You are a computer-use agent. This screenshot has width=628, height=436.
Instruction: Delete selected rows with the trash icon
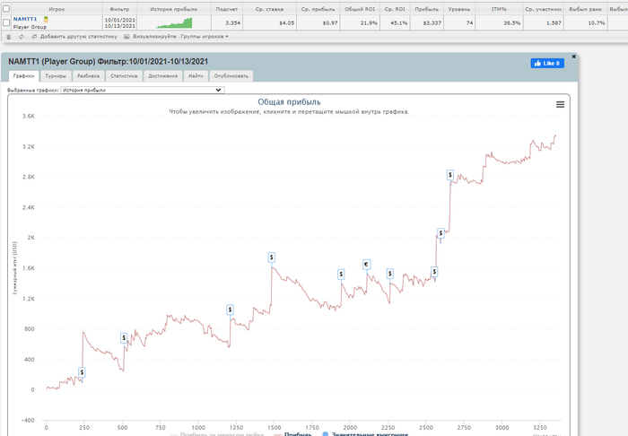coord(8,37)
